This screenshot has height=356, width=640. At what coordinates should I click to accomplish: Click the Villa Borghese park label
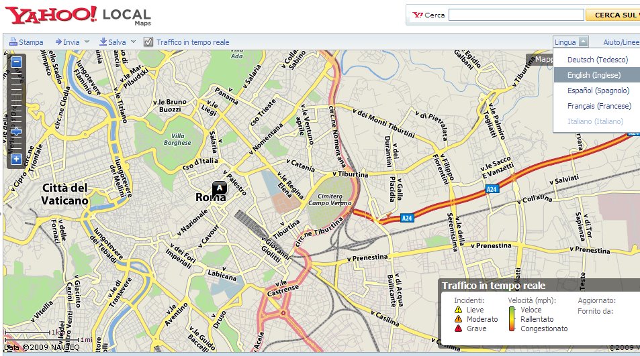pyautogui.click(x=177, y=139)
